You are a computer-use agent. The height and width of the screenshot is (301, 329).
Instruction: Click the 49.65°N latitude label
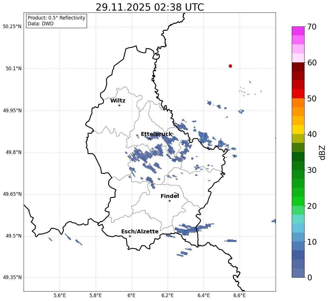tap(12, 194)
